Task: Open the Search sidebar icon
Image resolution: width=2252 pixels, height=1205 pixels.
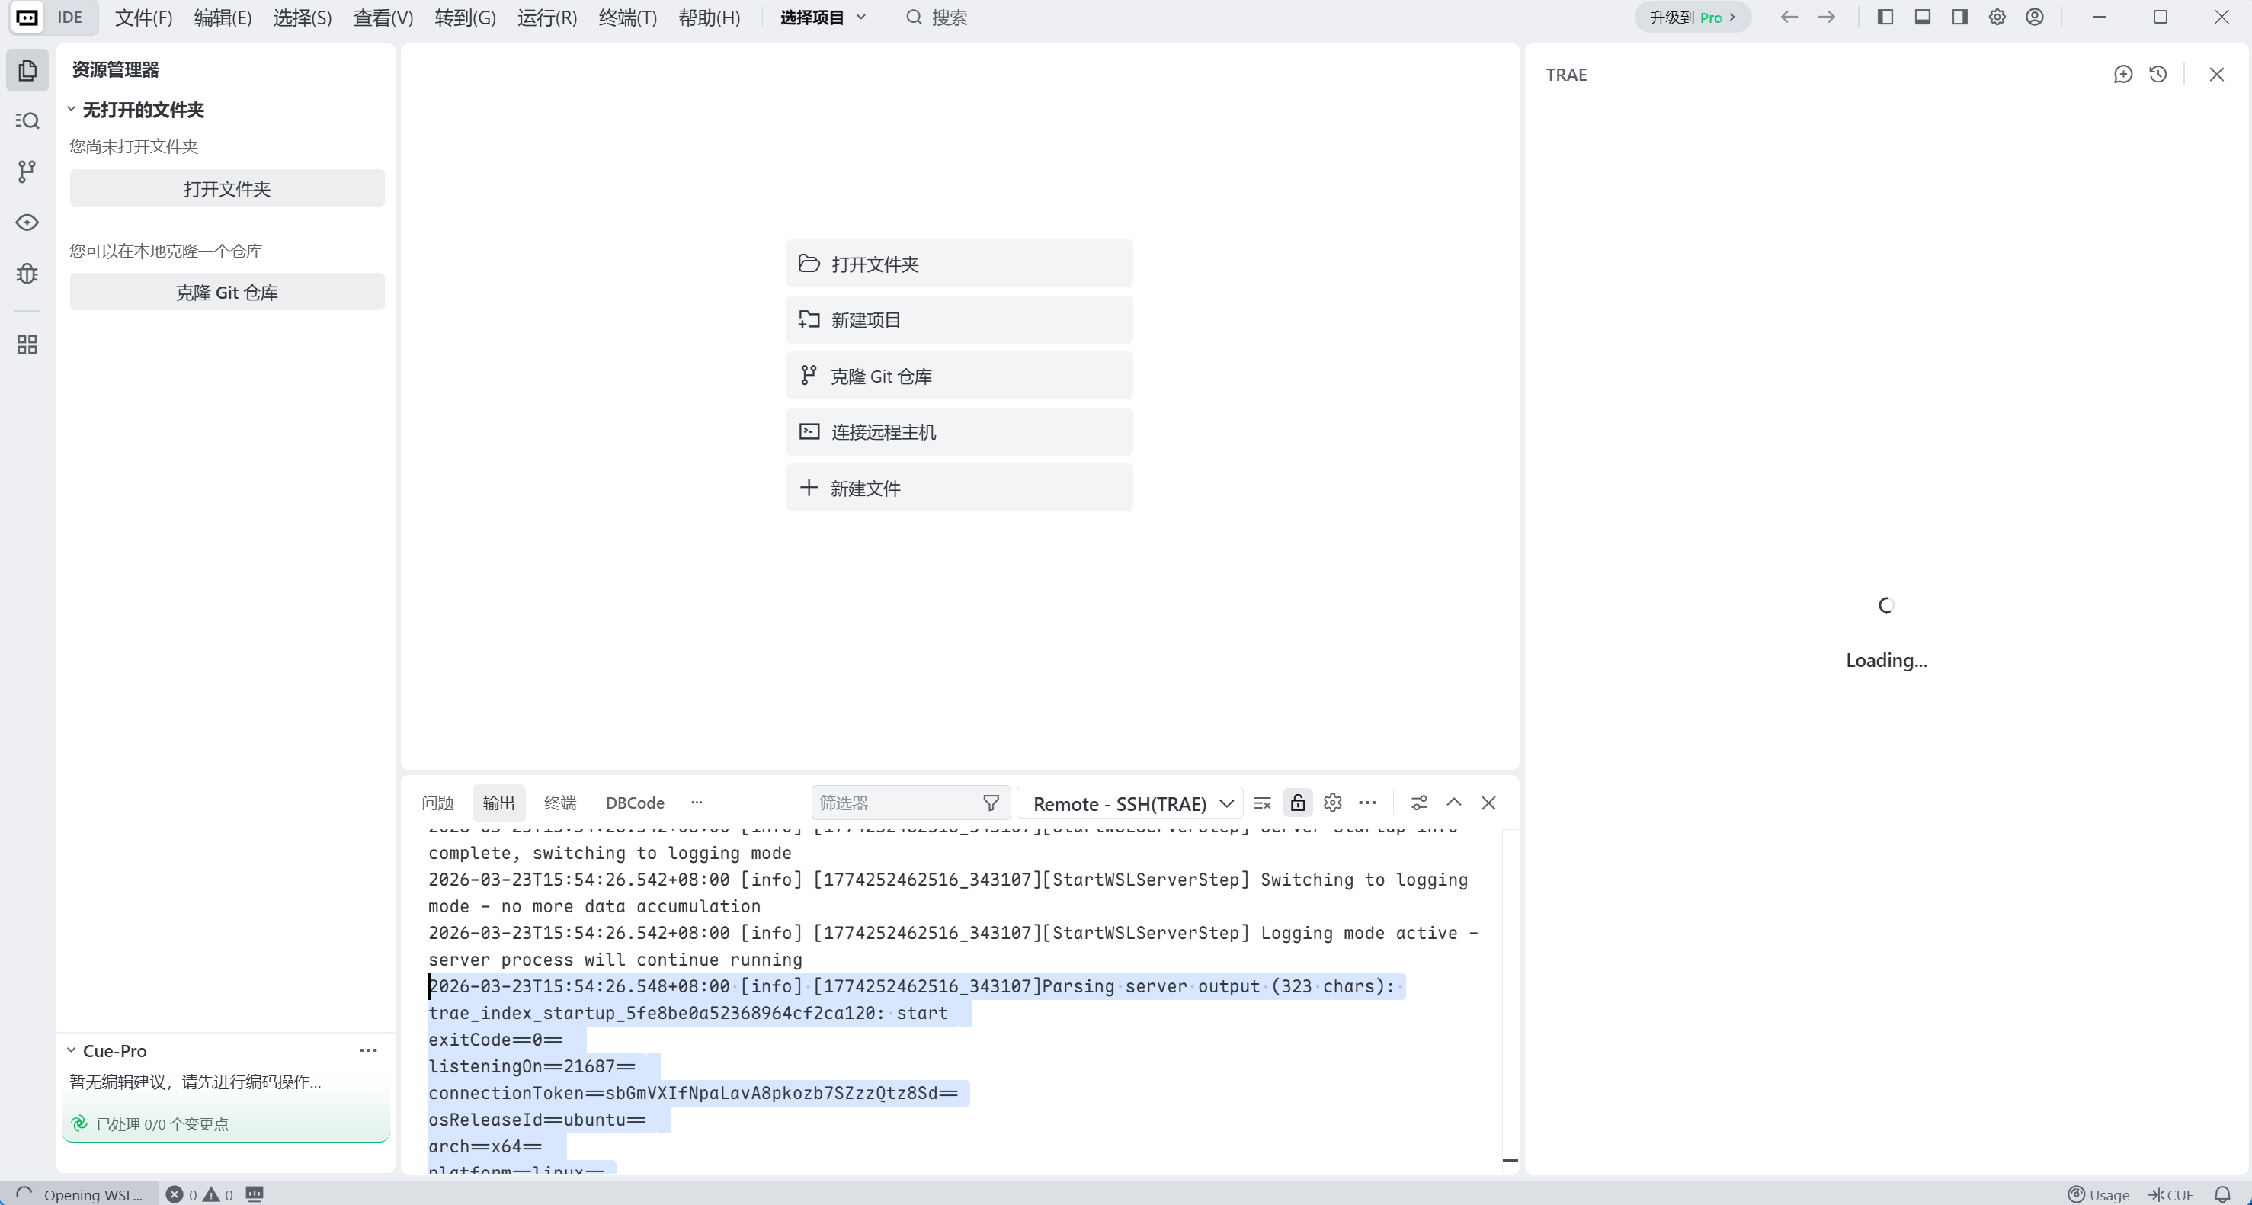Action: [27, 120]
